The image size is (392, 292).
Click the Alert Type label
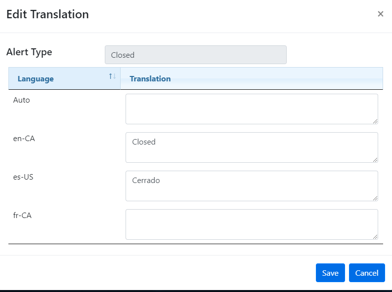click(x=29, y=52)
